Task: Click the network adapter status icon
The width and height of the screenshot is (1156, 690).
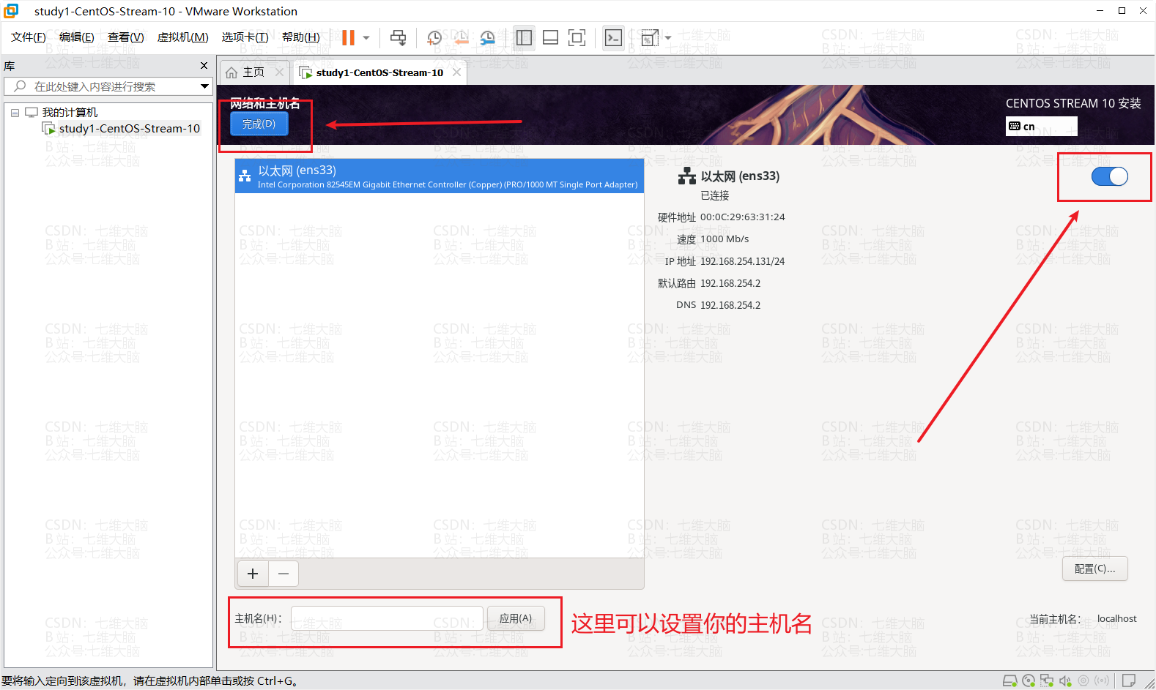Action: point(1047,681)
